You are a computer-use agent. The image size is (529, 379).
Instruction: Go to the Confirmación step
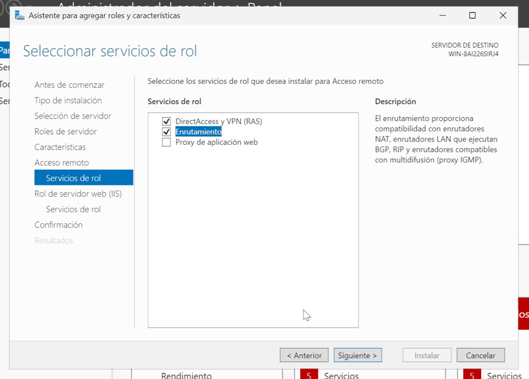point(58,225)
